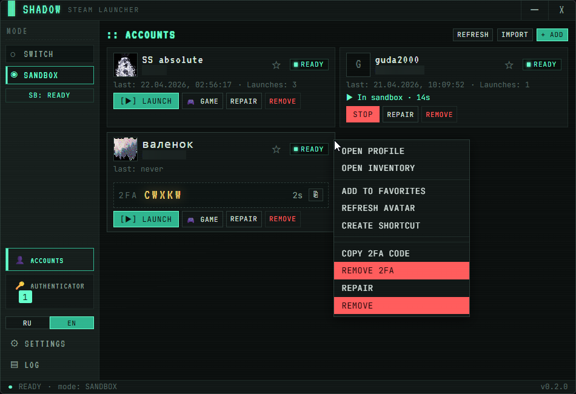The width and height of the screenshot is (576, 394).
Task: Click 'In sandbox · 14s' status
Action: coord(388,98)
